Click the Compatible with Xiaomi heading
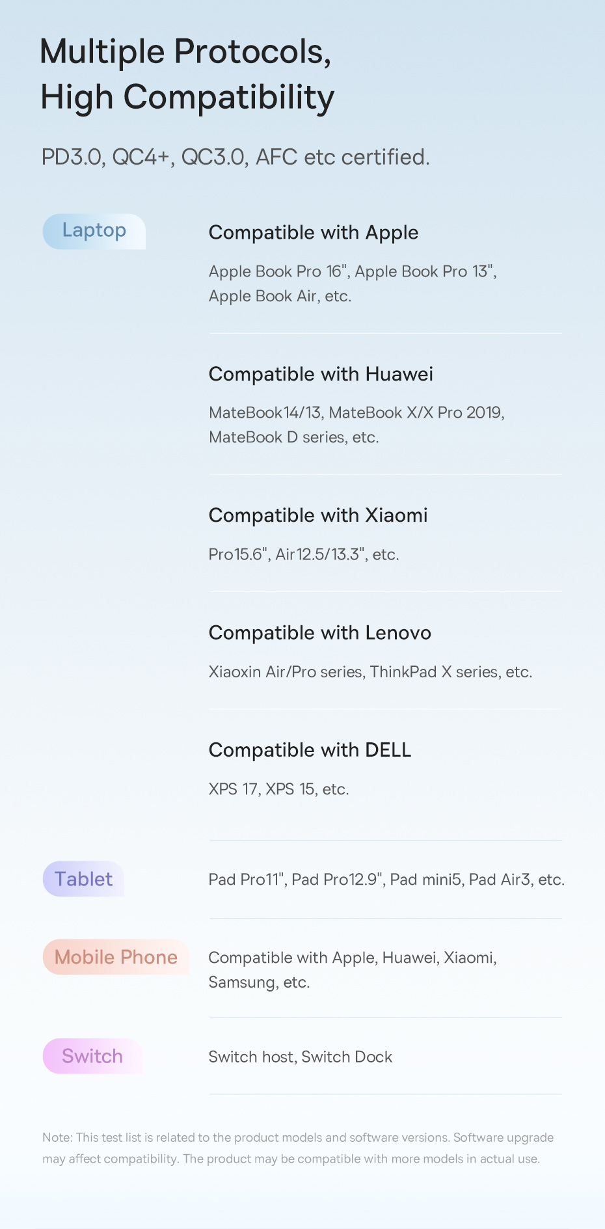 coord(318,515)
